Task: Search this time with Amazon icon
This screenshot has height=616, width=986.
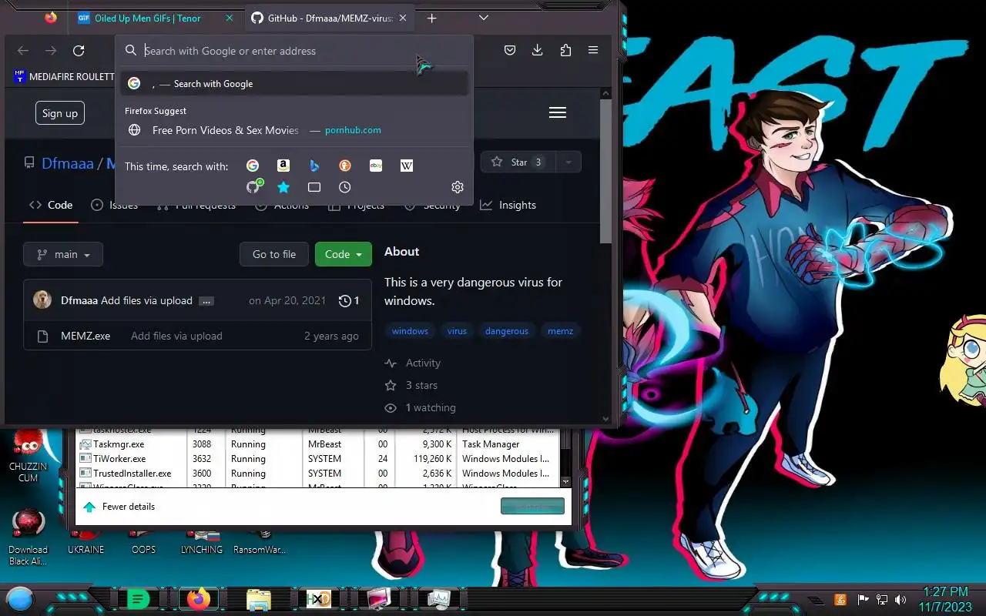Action: (283, 166)
